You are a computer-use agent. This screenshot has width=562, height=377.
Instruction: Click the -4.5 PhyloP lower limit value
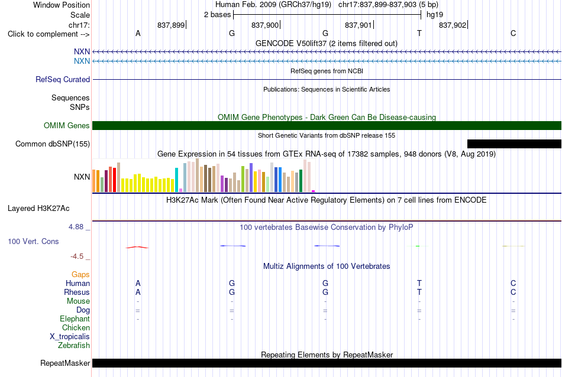tap(77, 256)
